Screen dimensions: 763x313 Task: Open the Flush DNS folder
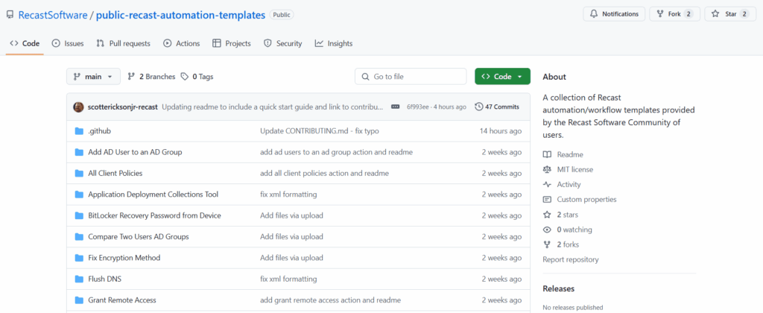(x=106, y=279)
